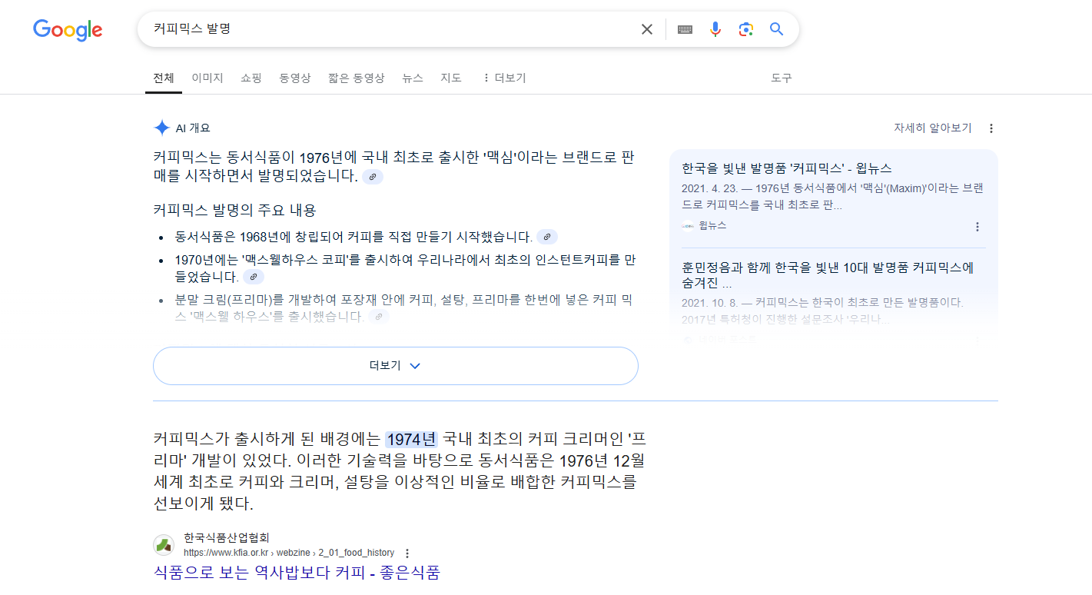Click the 한국식품산업협회 site favicon

click(164, 547)
